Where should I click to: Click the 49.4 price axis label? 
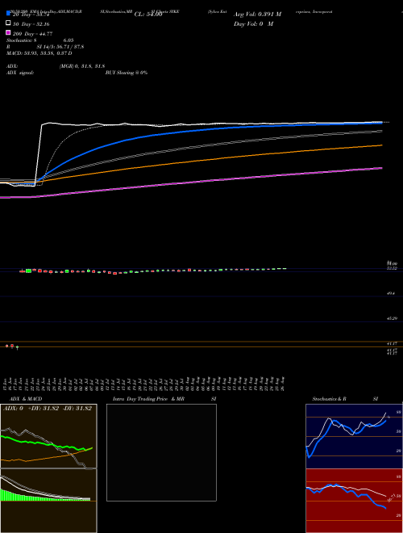point(391,293)
